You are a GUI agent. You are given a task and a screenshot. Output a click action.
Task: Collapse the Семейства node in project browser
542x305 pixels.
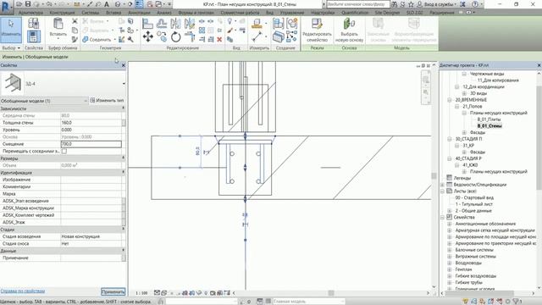(443, 217)
